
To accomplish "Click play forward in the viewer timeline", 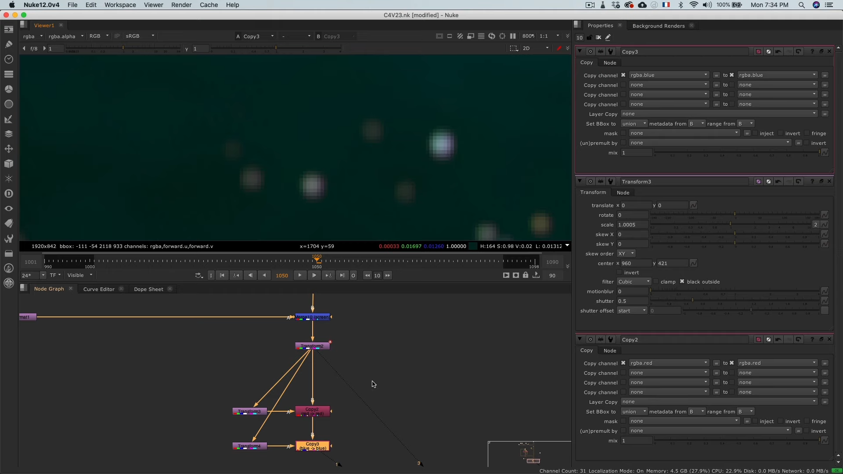I will (300, 275).
